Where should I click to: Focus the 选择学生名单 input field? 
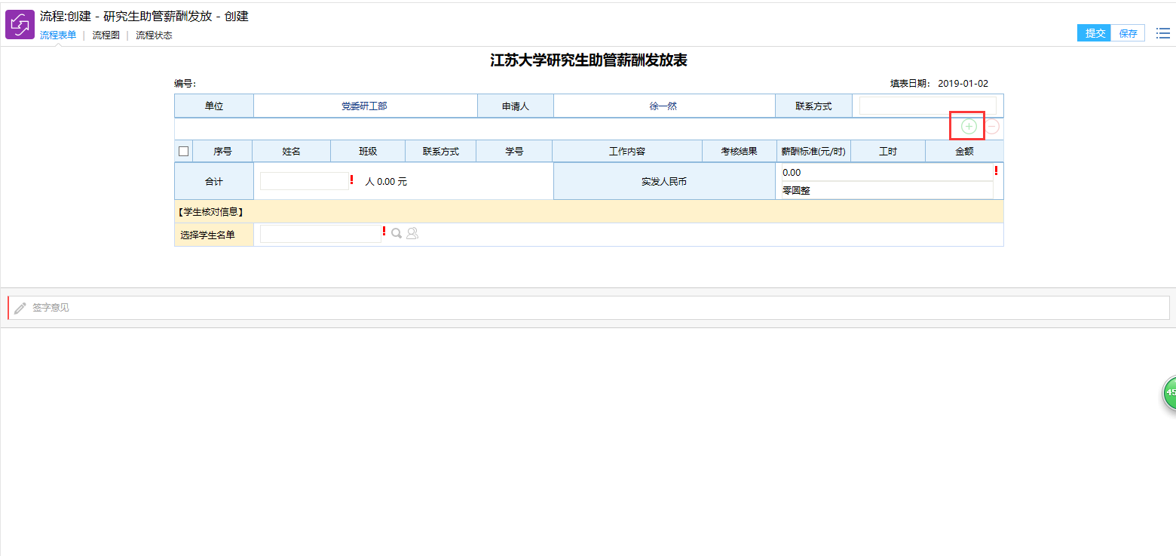pyautogui.click(x=320, y=234)
